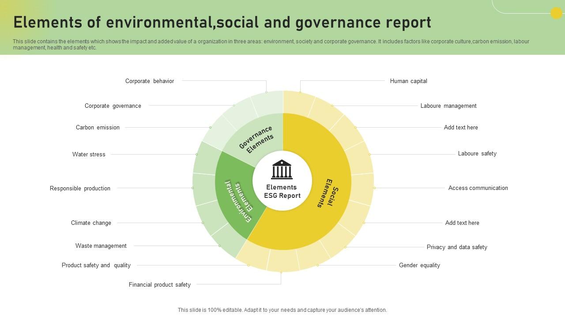Click the Water stress label
565x318 pixels.
89,154
